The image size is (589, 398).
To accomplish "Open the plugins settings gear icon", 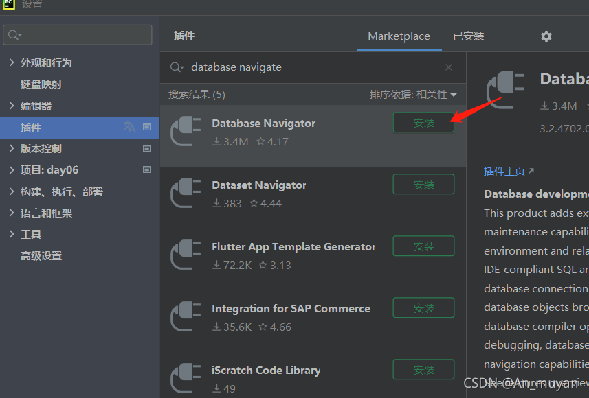I will [x=546, y=36].
